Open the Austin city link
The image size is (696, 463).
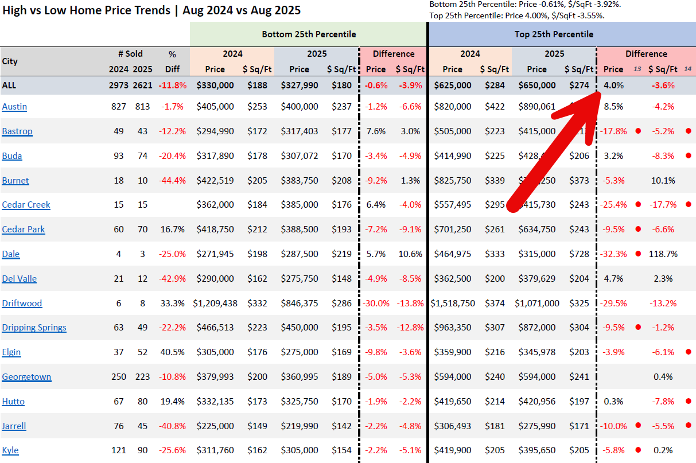tap(14, 107)
